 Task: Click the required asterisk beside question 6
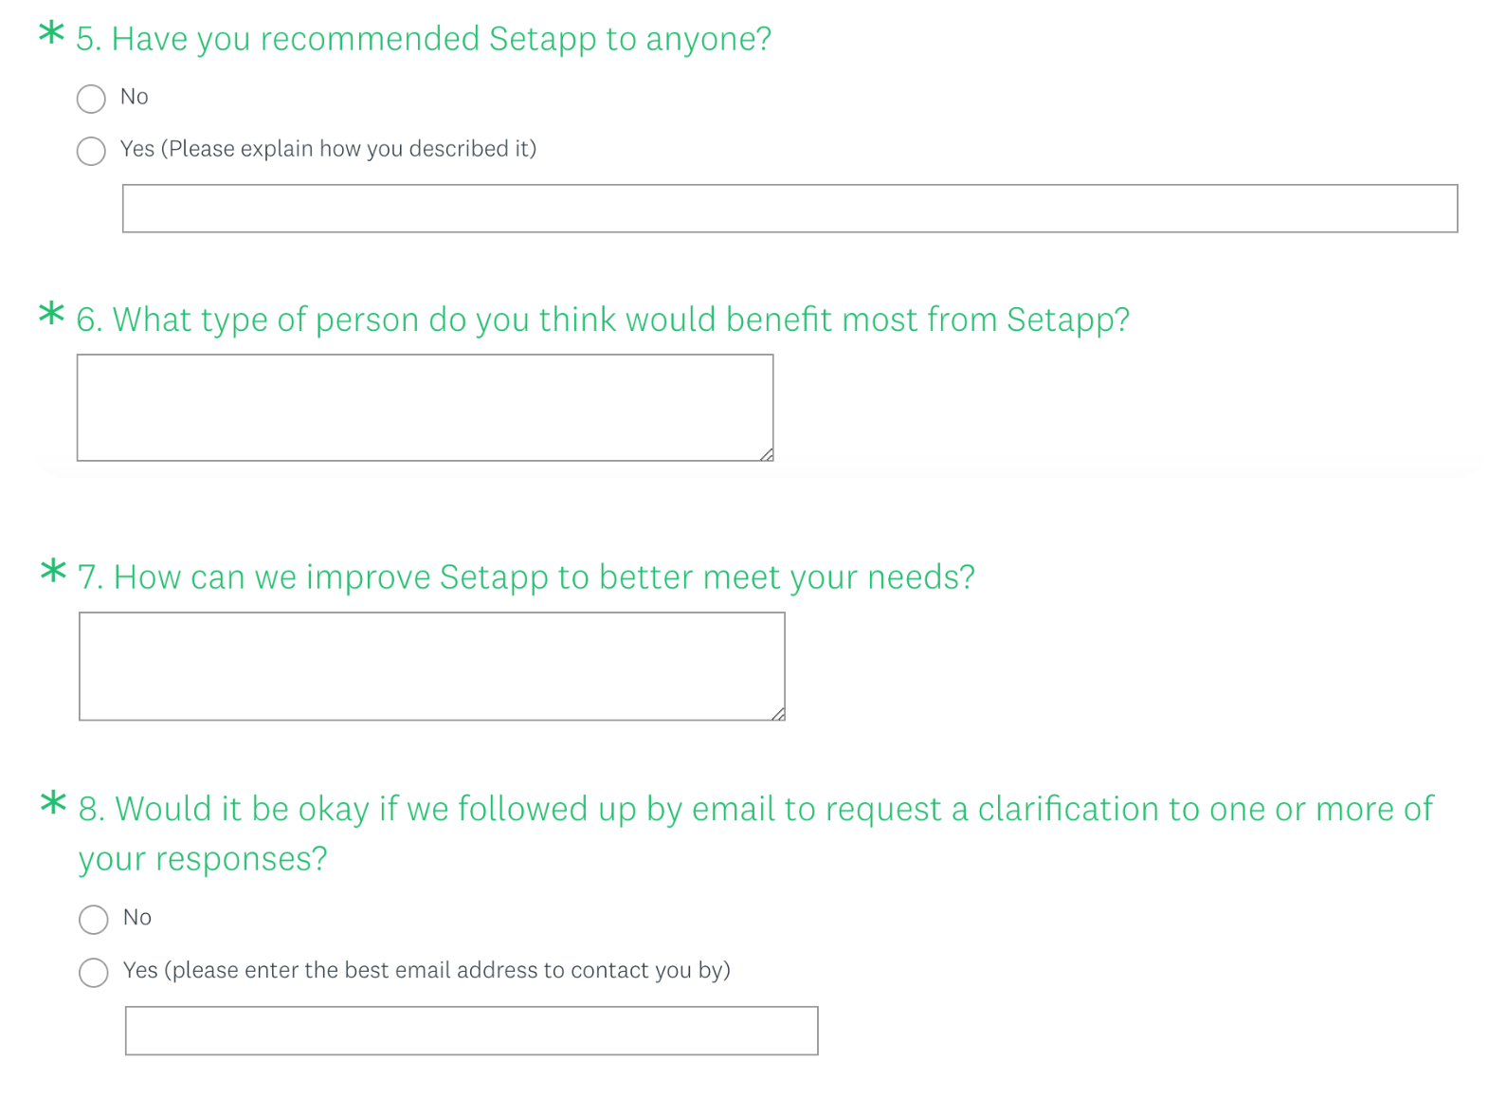52,314
